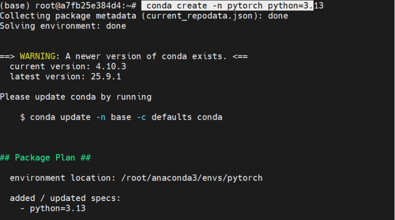Click the '<==' arrow ending the warning line
The width and height of the screenshot is (395, 220).
240,57
